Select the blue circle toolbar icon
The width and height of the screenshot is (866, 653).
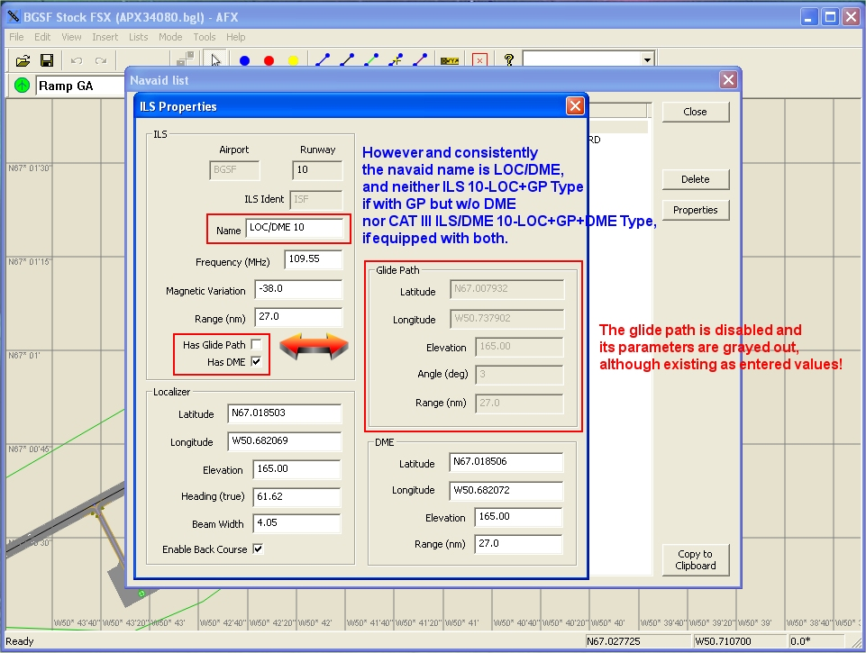244,60
